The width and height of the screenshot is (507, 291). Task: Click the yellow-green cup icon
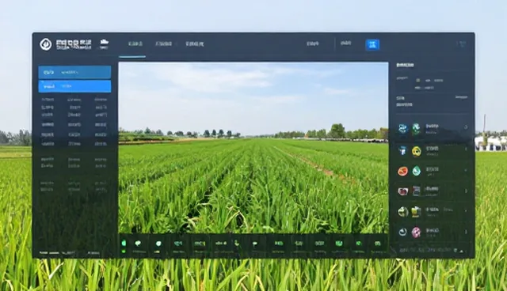[x=416, y=212]
